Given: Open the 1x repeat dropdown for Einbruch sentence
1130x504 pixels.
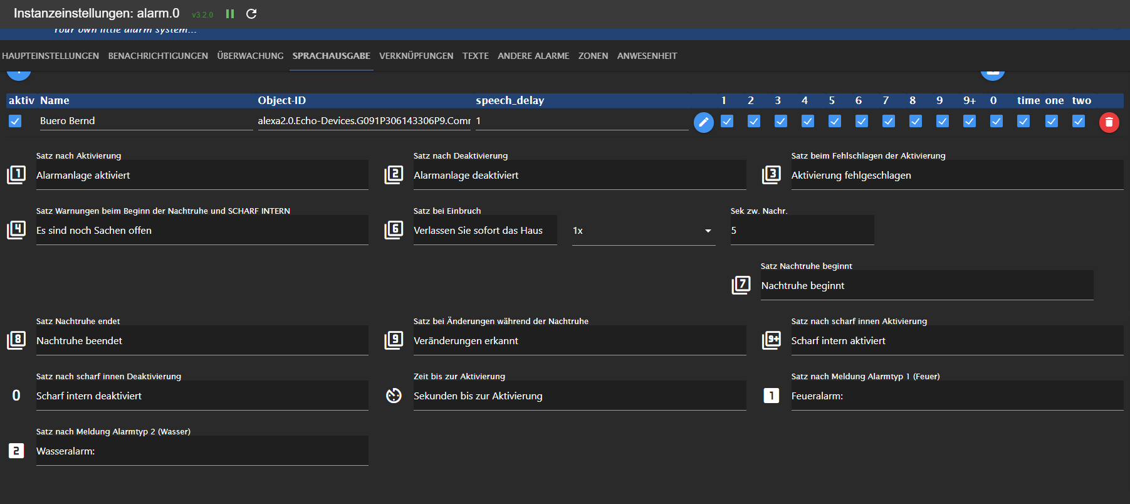Looking at the screenshot, I should pos(644,231).
